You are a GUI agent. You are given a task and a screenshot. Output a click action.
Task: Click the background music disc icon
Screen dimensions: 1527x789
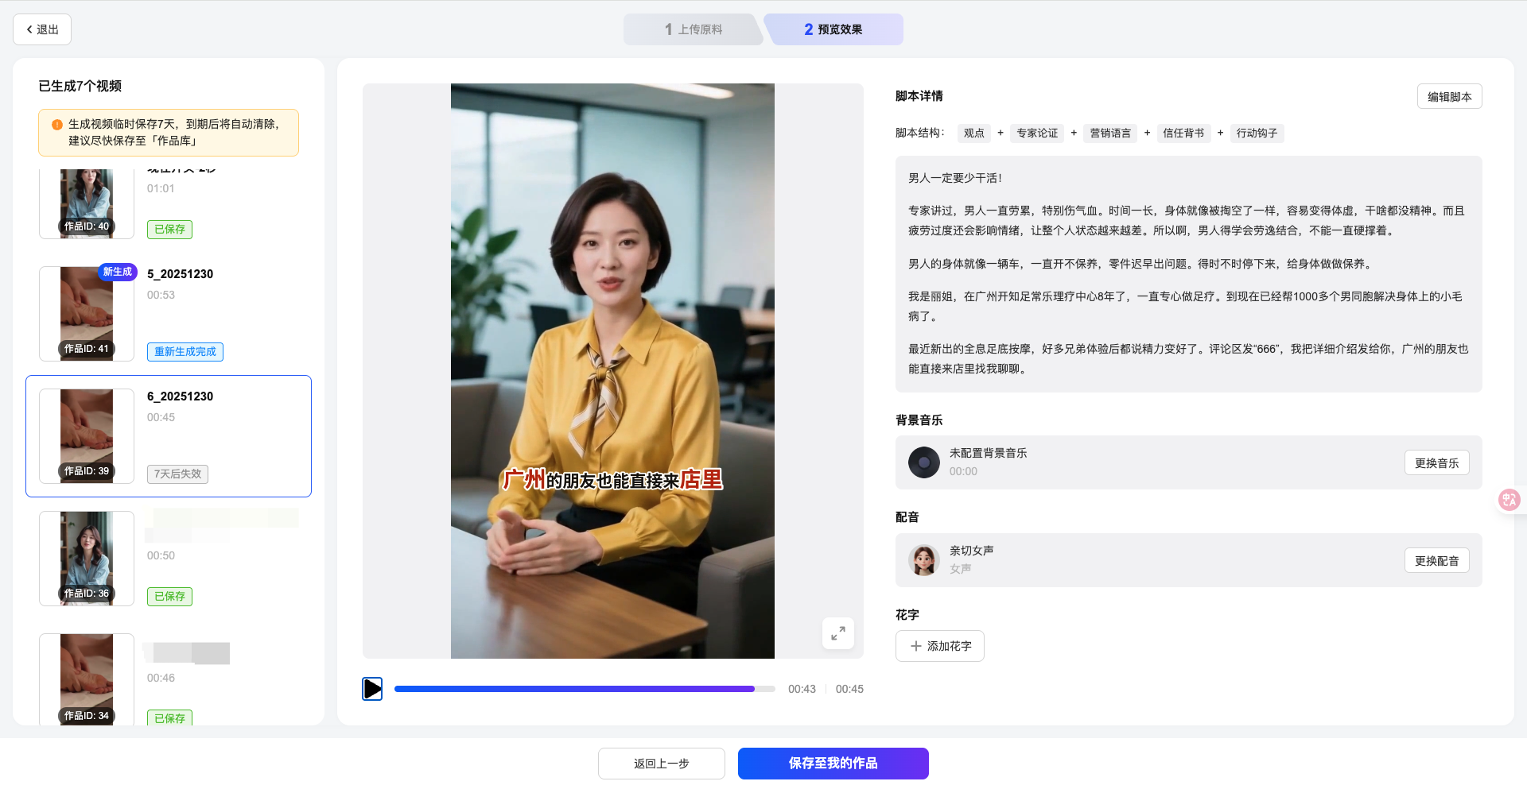click(x=923, y=462)
